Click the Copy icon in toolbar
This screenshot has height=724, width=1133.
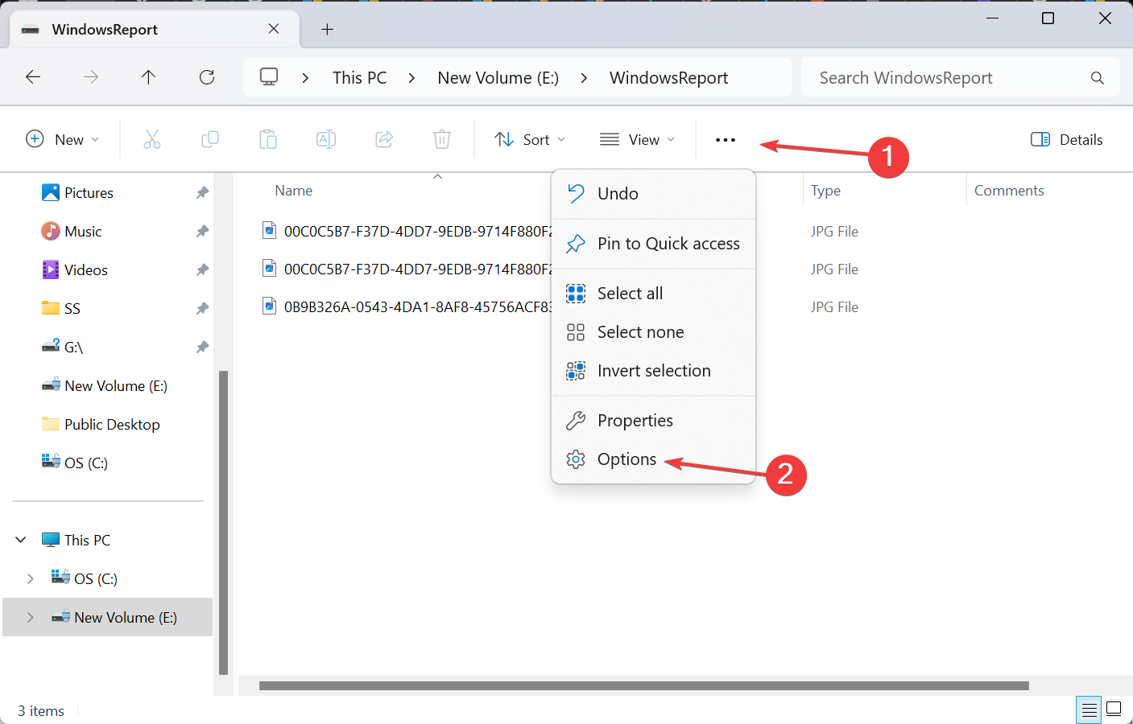[x=210, y=139]
